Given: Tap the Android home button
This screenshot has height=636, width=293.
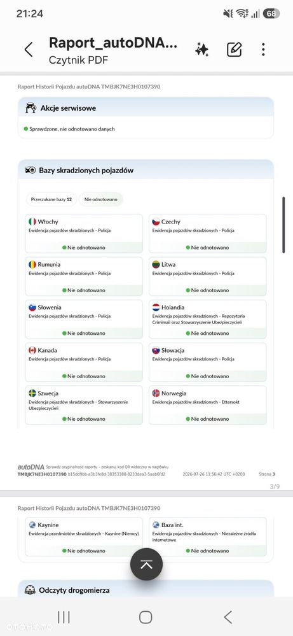Looking at the screenshot, I should (x=146, y=617).
